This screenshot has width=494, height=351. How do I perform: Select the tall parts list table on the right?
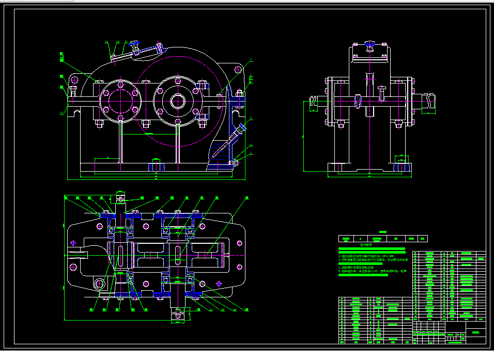[x=449, y=286]
